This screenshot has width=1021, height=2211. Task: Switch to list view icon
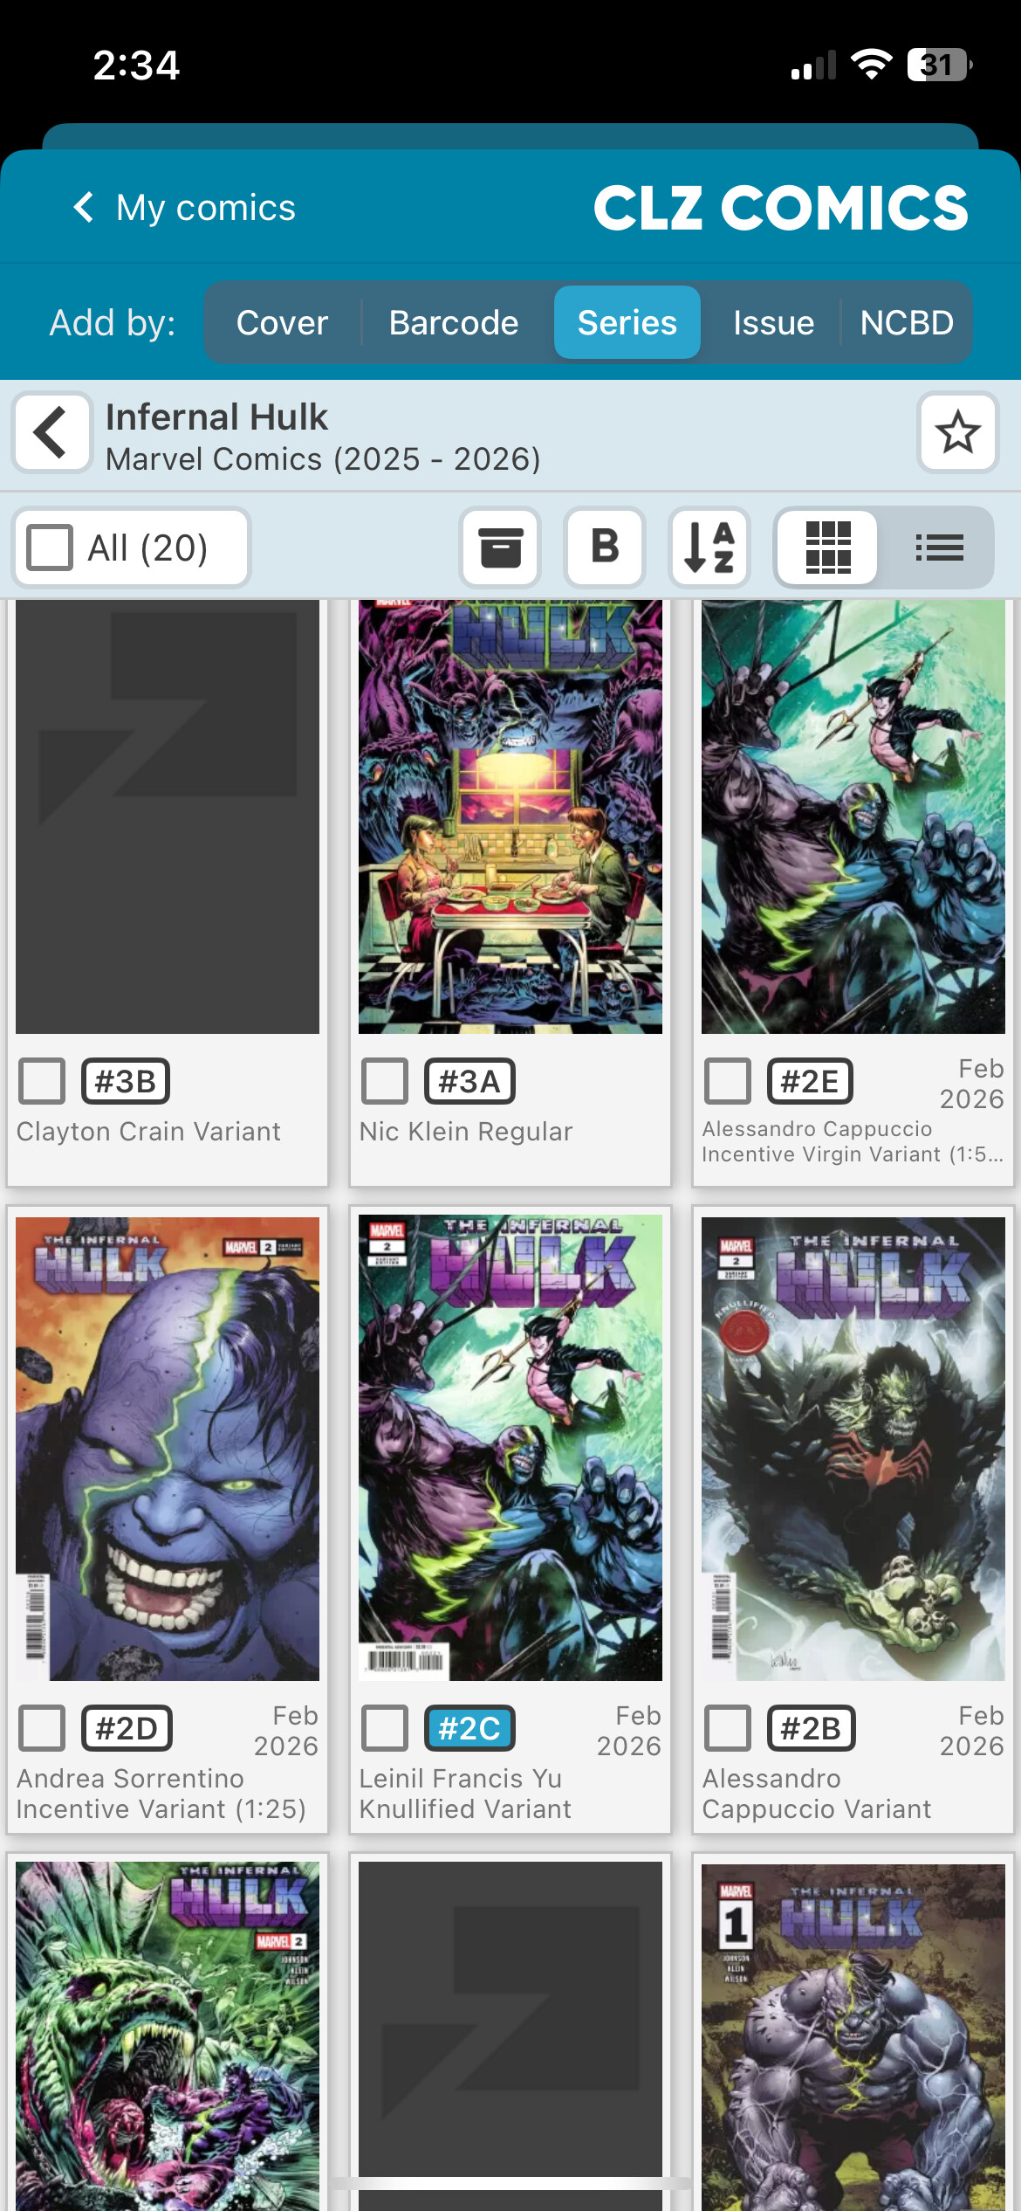[x=939, y=548]
